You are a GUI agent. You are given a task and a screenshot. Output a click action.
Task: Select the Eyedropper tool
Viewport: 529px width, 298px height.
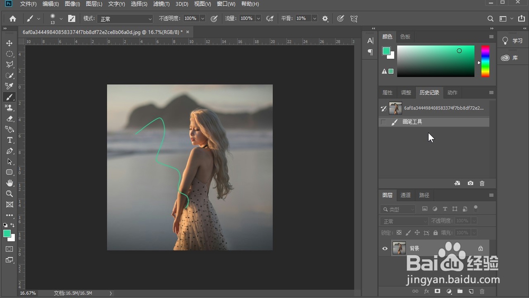10,86
